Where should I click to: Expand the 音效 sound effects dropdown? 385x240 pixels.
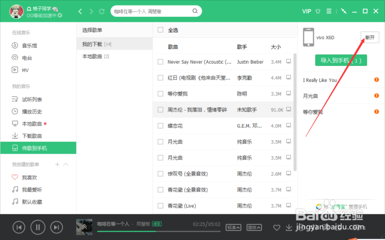pos(254,228)
